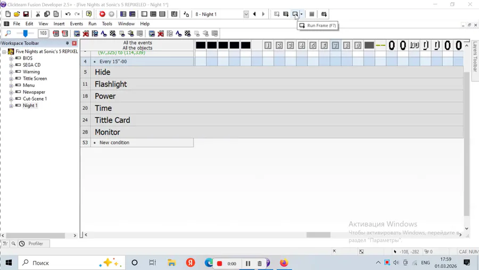
Task: Open the Edit menu
Action: point(29,23)
